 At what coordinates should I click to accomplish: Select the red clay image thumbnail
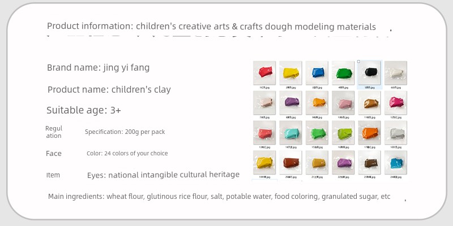pos(264,73)
